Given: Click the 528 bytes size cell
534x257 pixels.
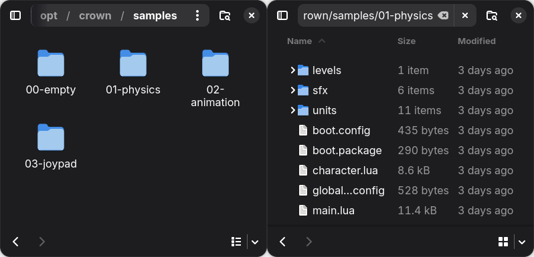Looking at the screenshot, I should point(423,191).
